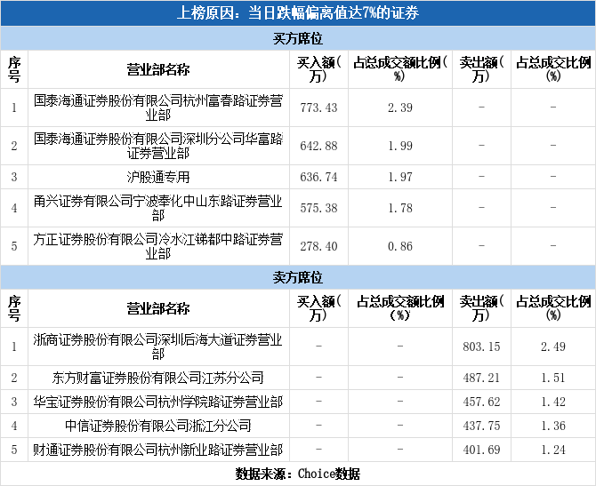This screenshot has width=596, height=486.
Task: Select buy amount 575.38
Action: pos(318,208)
